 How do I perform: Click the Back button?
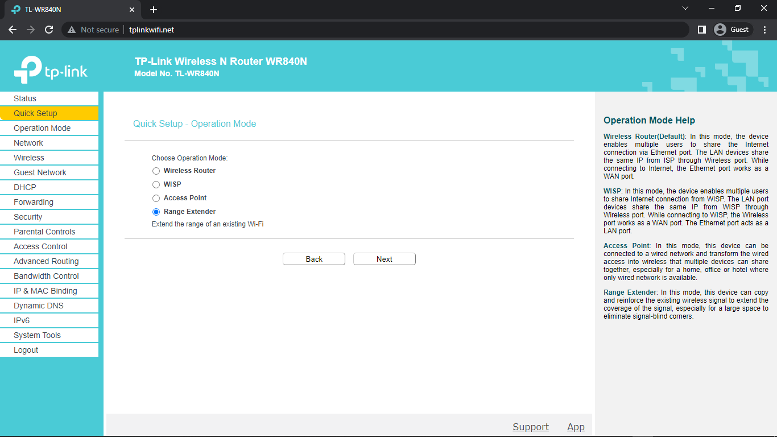314,259
